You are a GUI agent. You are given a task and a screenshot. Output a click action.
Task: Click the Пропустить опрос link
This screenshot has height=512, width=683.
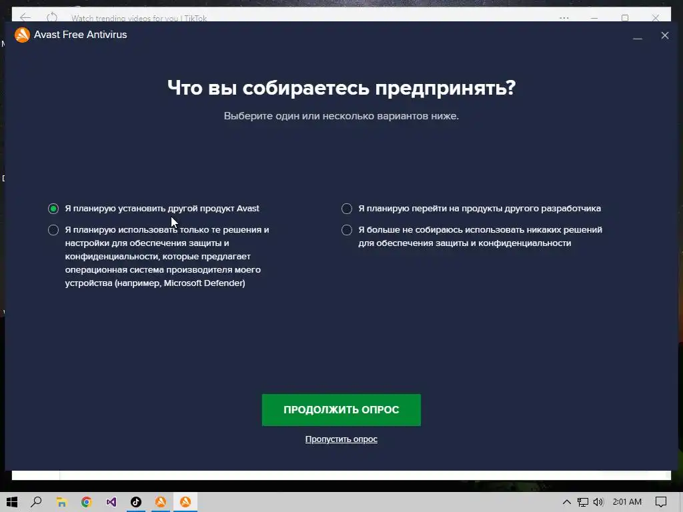(x=341, y=439)
